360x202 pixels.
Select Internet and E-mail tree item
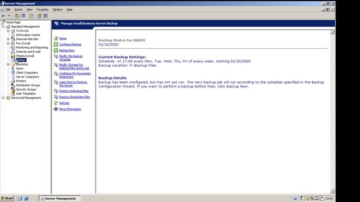click(28, 52)
